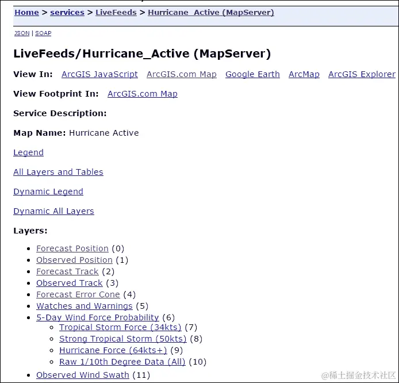
Task: Open the LiveFeeds breadcrumb link
Action: point(116,12)
